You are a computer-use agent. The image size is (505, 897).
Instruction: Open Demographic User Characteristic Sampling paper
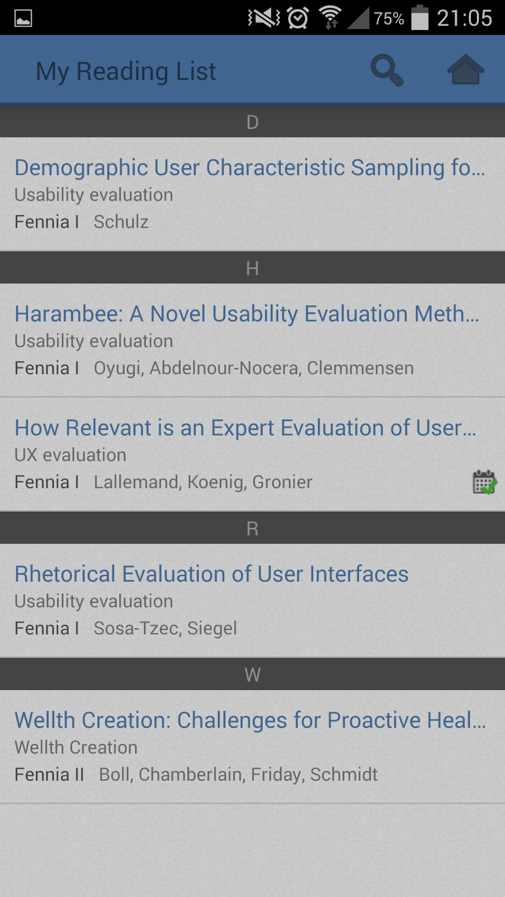click(x=250, y=168)
